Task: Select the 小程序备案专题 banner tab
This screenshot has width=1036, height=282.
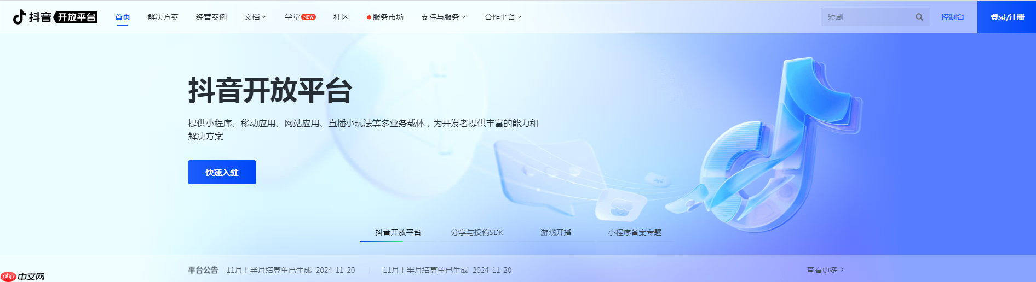Action: [635, 232]
